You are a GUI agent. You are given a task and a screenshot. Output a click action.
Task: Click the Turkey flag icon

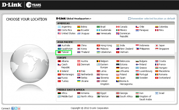coord(59,81)
